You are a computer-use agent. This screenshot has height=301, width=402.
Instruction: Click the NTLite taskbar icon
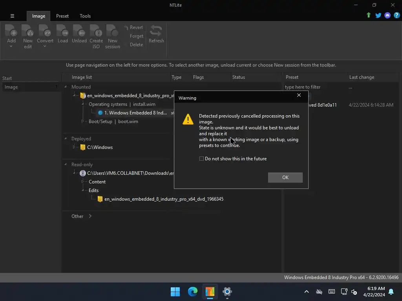(210, 292)
